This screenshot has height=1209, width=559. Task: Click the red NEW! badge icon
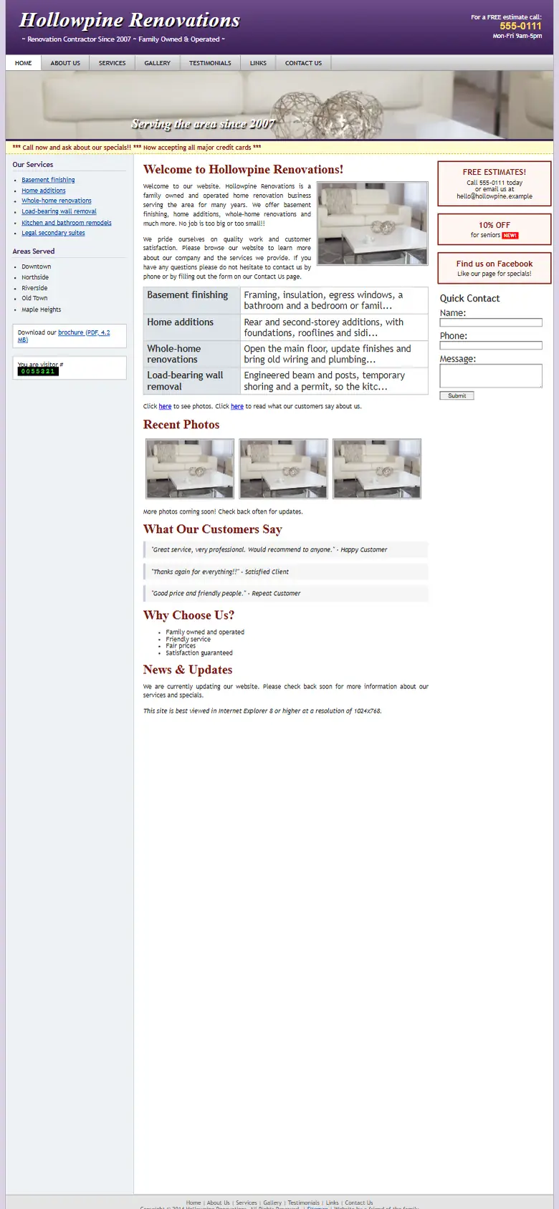pyautogui.click(x=510, y=236)
